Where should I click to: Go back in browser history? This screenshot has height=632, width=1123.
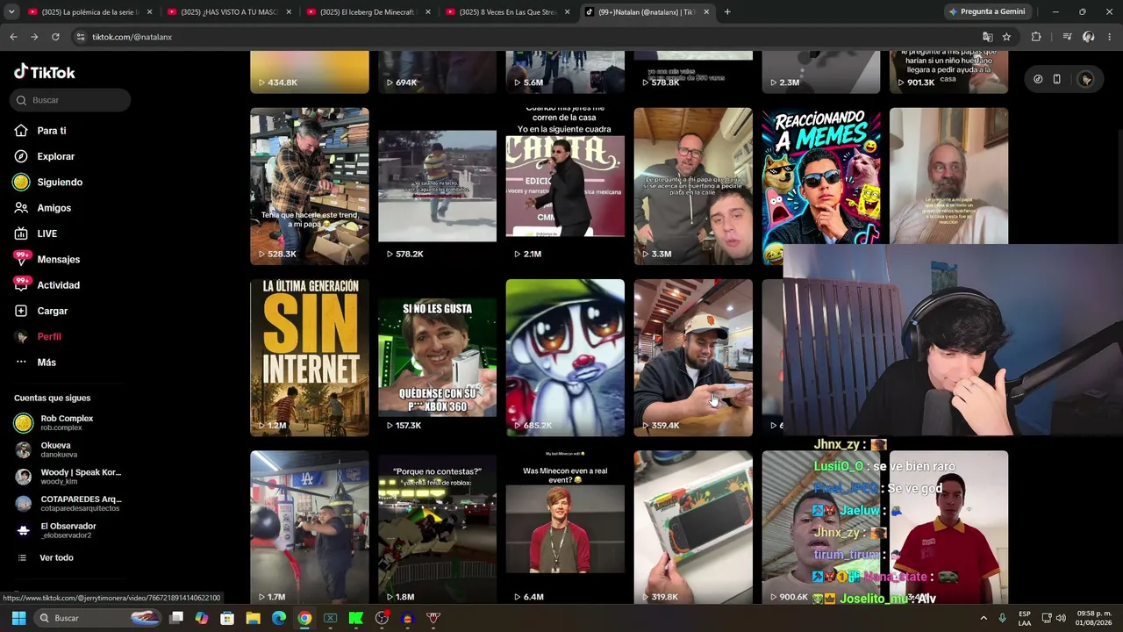click(x=13, y=37)
